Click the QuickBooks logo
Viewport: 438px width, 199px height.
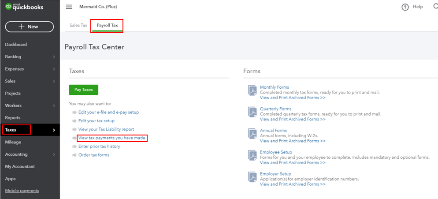[24, 7]
